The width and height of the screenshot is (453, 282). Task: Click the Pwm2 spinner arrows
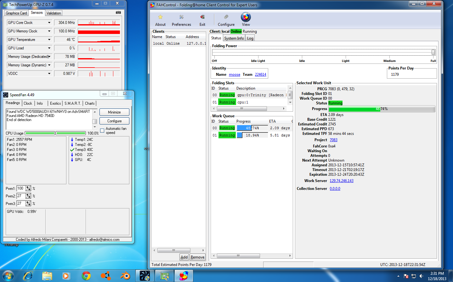click(x=28, y=196)
